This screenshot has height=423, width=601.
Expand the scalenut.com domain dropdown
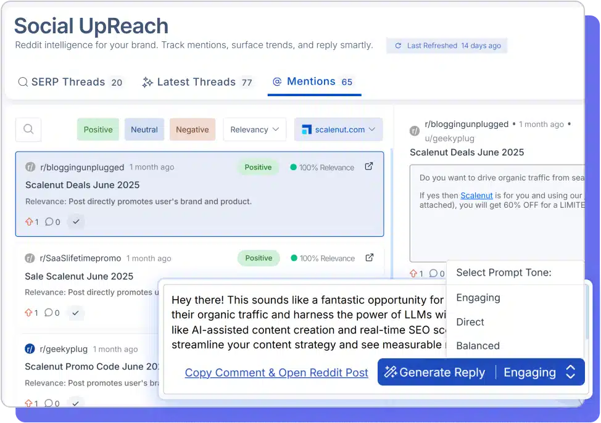(338, 129)
